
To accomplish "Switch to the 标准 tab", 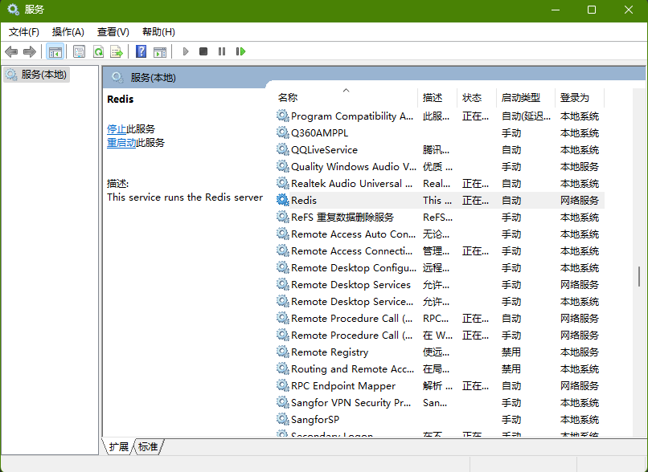I will point(148,447).
